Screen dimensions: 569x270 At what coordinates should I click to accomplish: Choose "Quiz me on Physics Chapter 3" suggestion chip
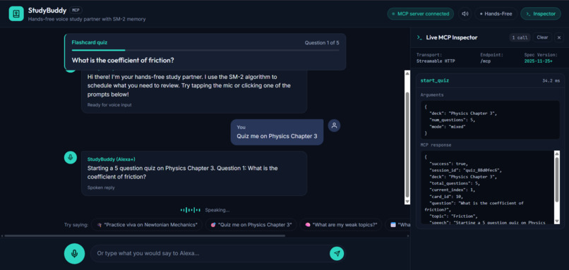tap(251, 225)
